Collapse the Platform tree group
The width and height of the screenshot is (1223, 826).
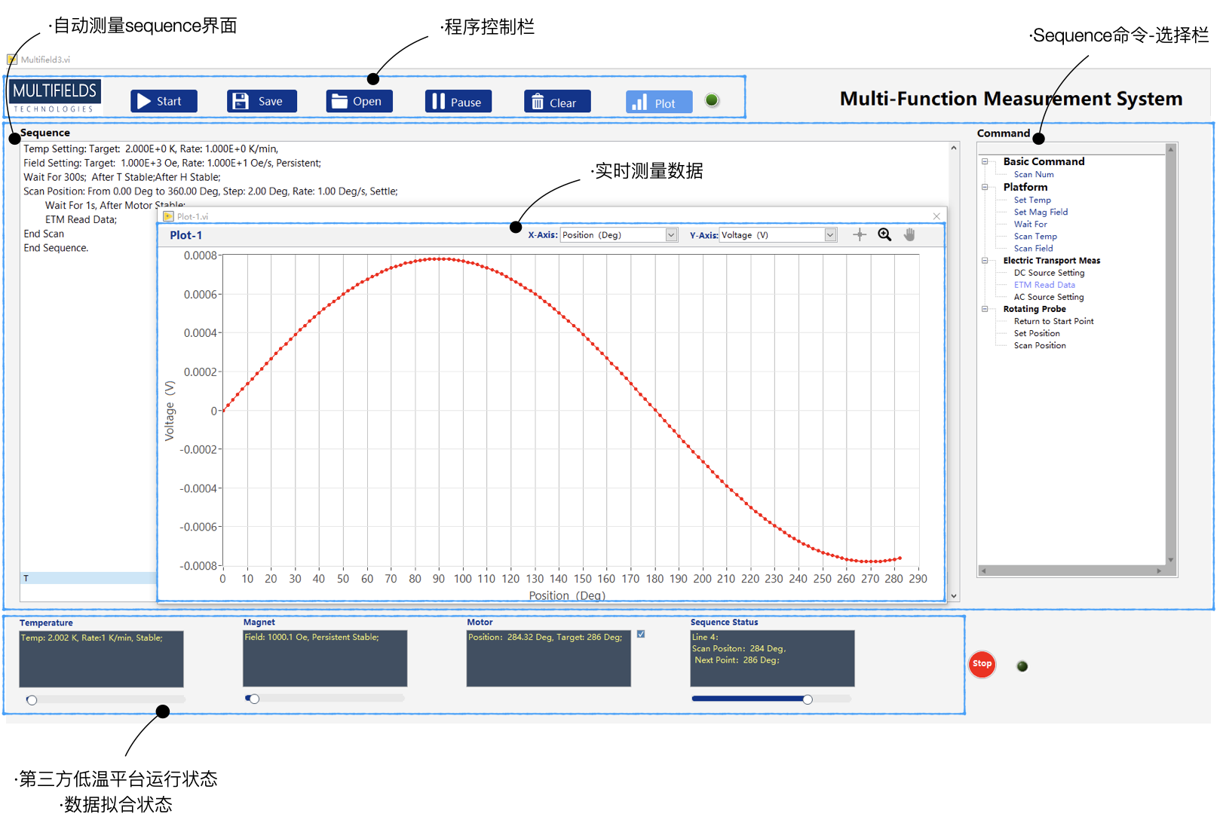pos(985,188)
